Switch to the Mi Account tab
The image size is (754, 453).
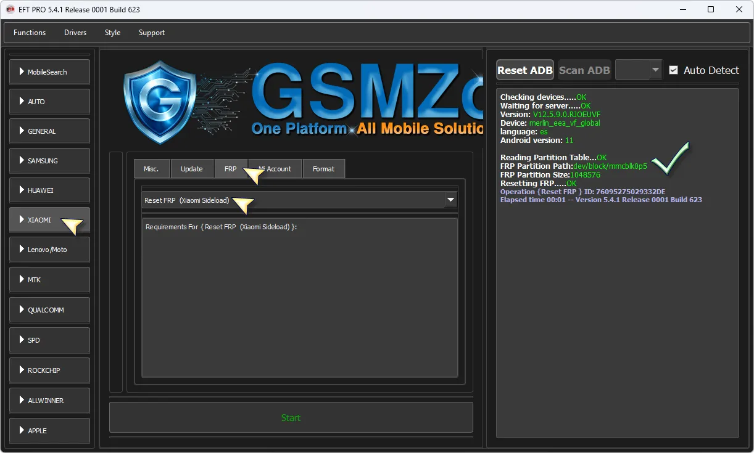click(x=276, y=169)
